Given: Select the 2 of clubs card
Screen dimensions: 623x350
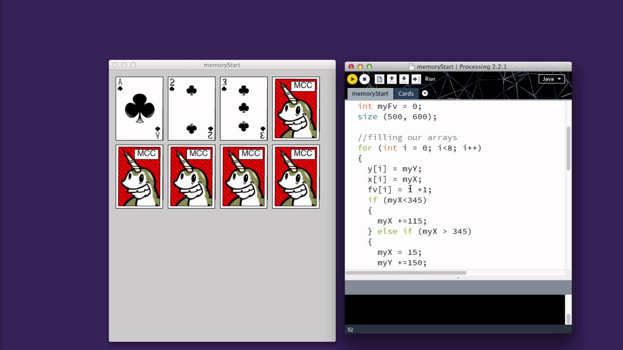Looking at the screenshot, I should click(x=191, y=108).
